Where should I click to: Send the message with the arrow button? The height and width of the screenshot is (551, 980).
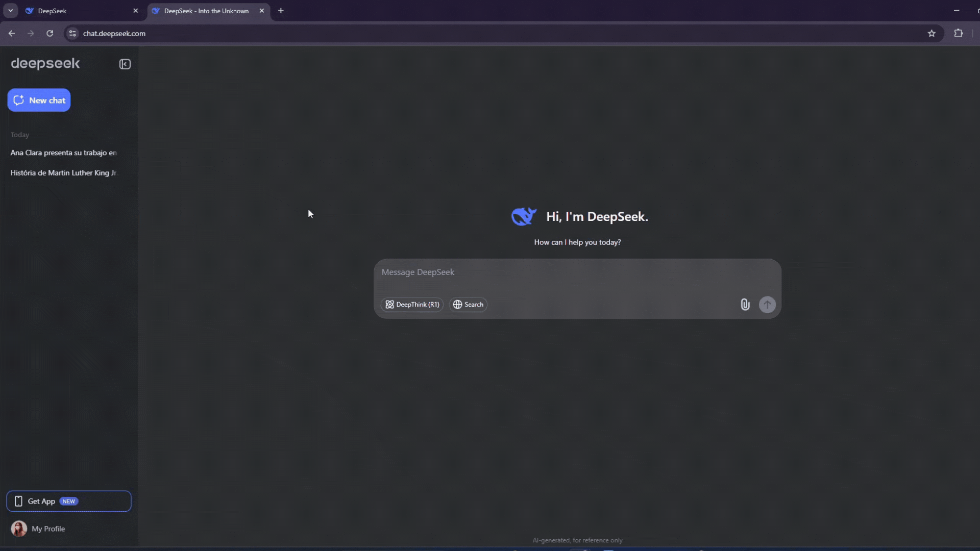pos(767,305)
